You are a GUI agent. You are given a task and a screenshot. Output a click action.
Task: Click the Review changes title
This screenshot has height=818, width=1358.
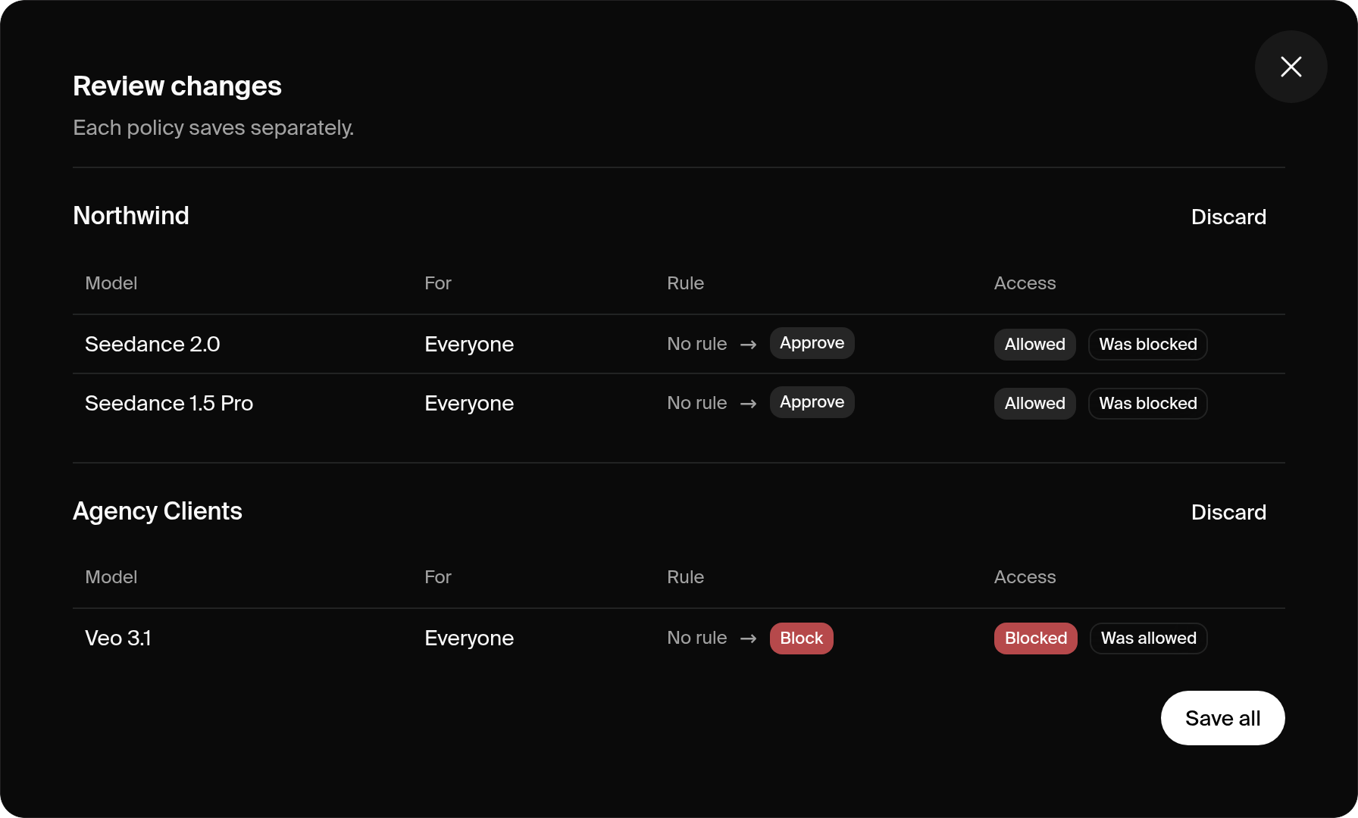tap(177, 86)
